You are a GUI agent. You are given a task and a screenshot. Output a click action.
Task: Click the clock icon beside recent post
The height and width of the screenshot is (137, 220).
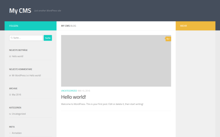(10, 57)
